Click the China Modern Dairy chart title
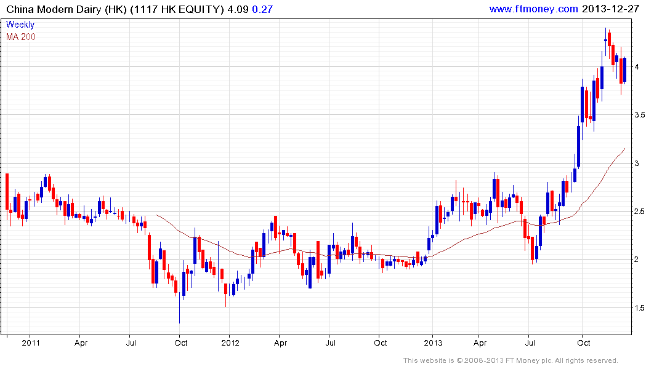Screen dimensions: 662x369 coord(115,9)
